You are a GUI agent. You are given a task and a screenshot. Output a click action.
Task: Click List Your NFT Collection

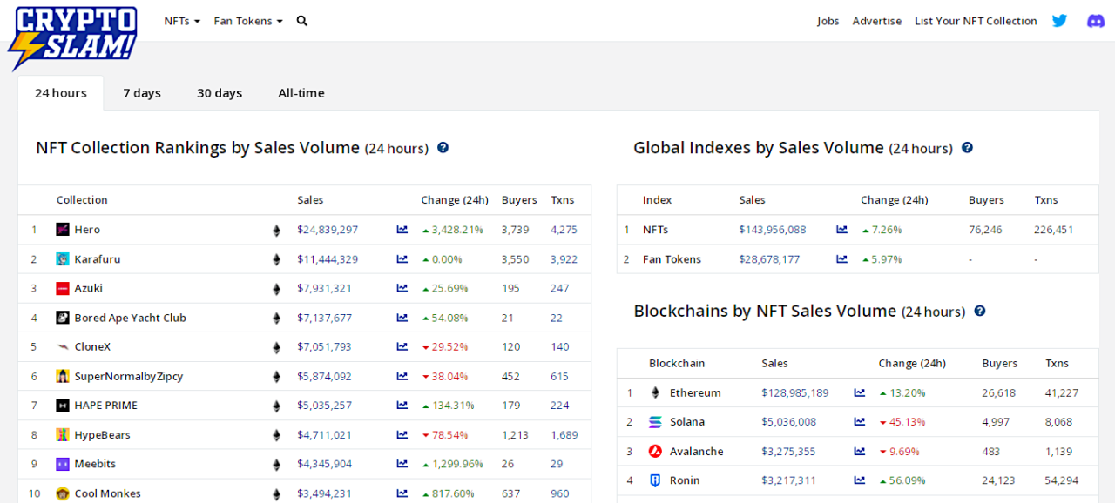[x=976, y=20]
